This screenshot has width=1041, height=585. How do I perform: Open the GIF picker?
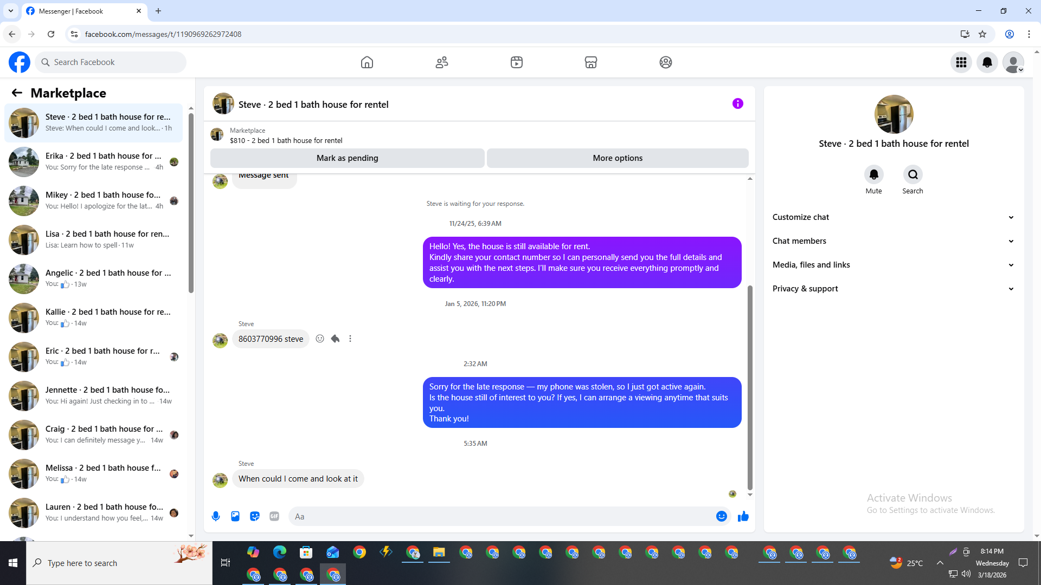pos(274,516)
